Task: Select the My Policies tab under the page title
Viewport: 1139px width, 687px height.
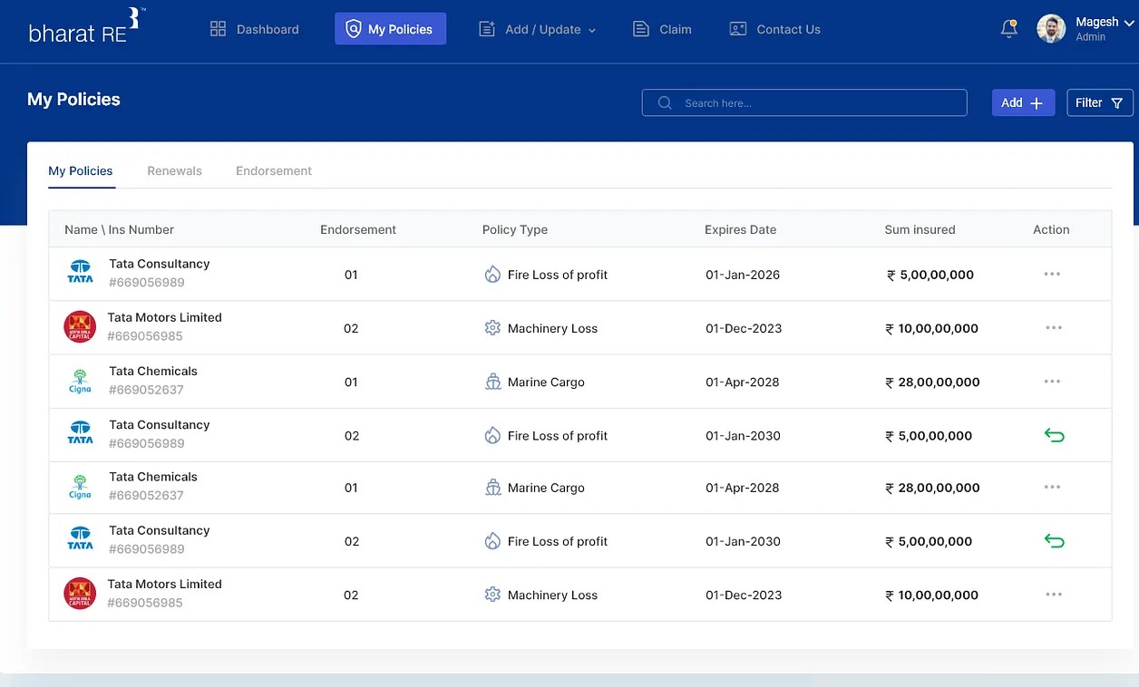Action: tap(81, 170)
